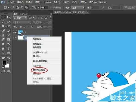Click swap width and height arrows
The width and height of the screenshot is (136, 102).
pyautogui.click(x=103, y=8)
